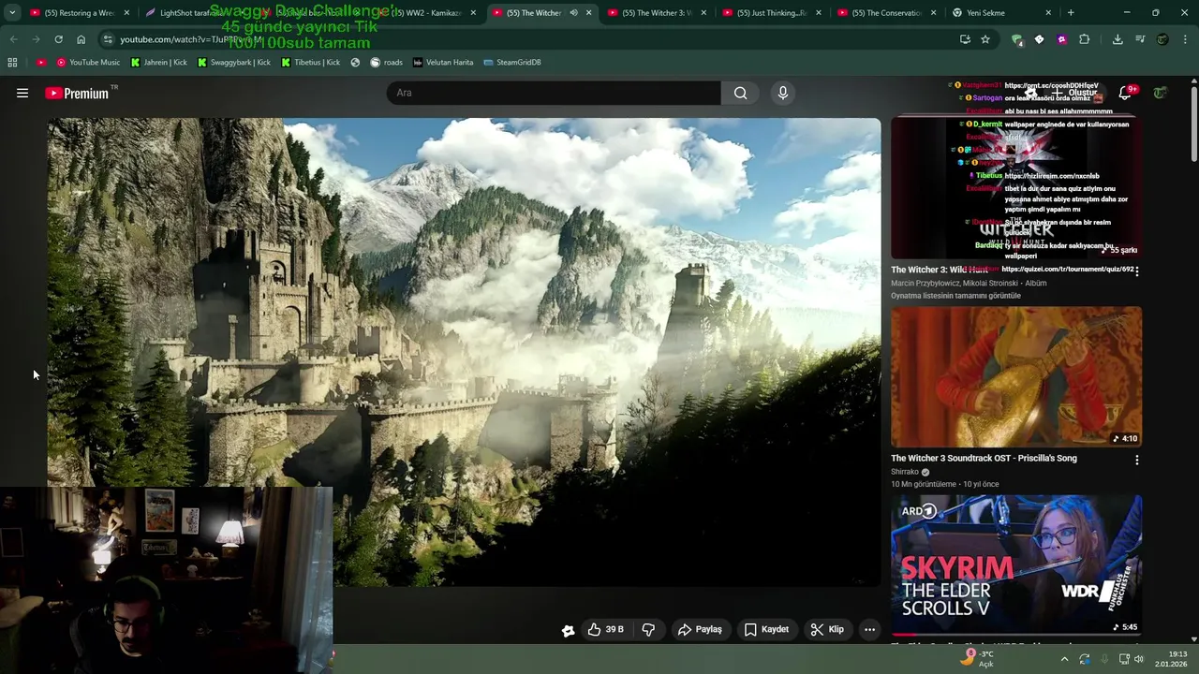The height and width of the screenshot is (674, 1199).
Task: Click the install/cast icon in the address bar
Action: pos(965,39)
